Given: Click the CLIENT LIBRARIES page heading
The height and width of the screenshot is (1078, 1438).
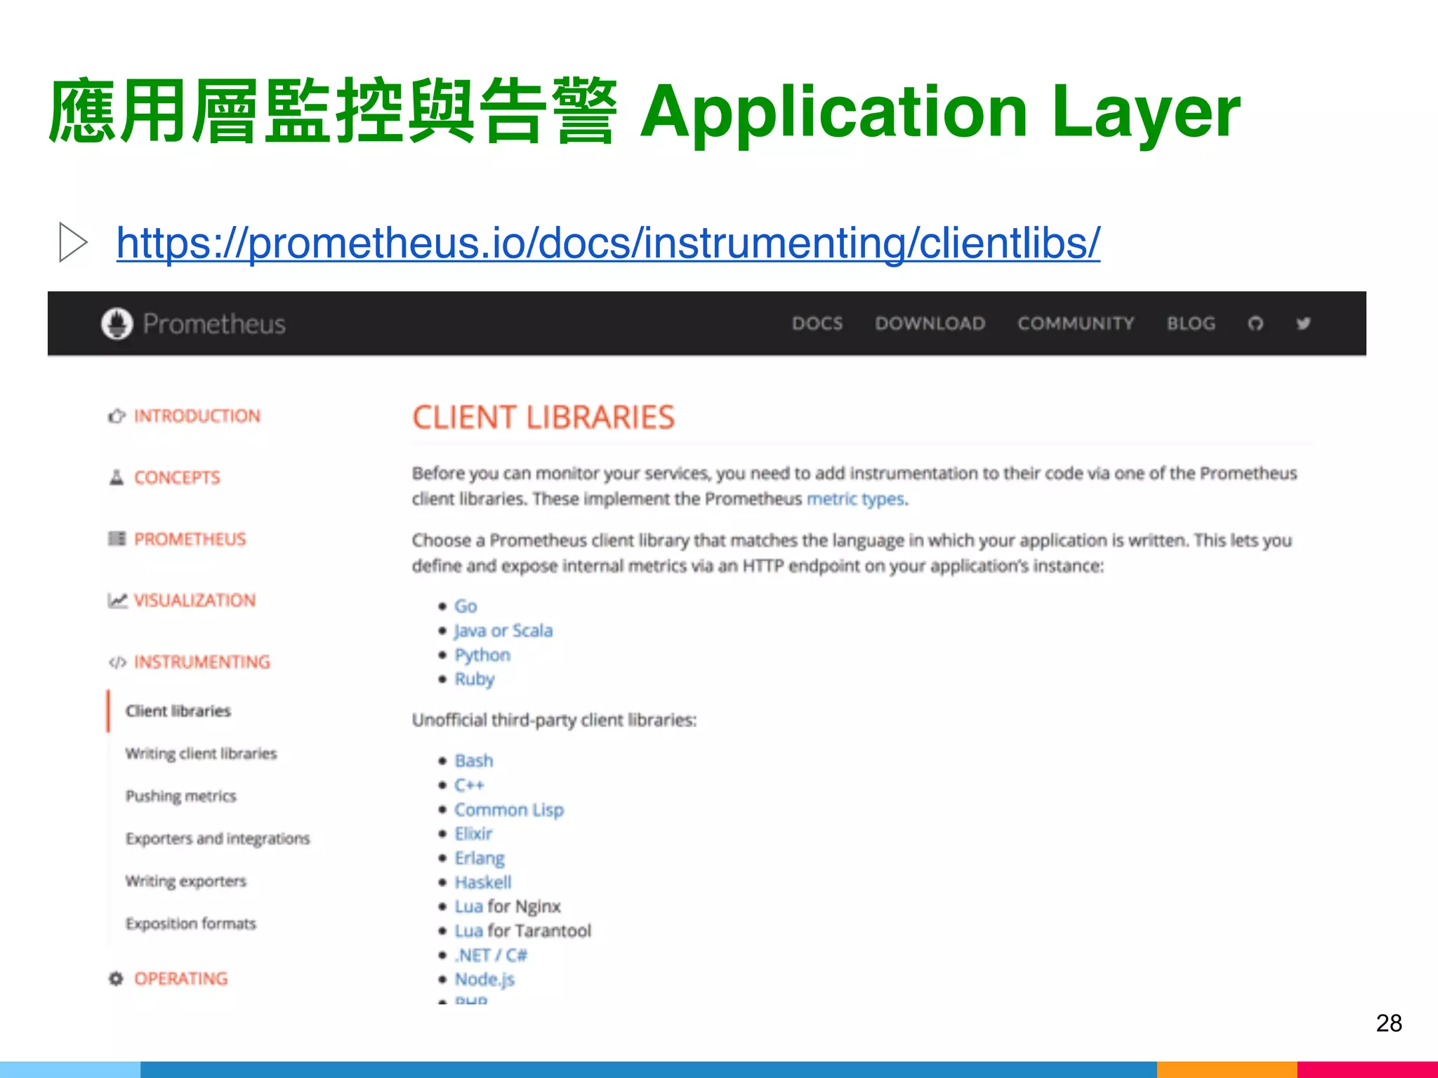Looking at the screenshot, I should [543, 417].
